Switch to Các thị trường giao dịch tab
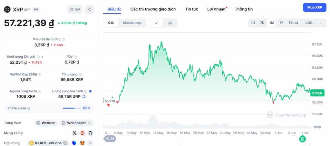The image size is (330, 146). [x=153, y=9]
